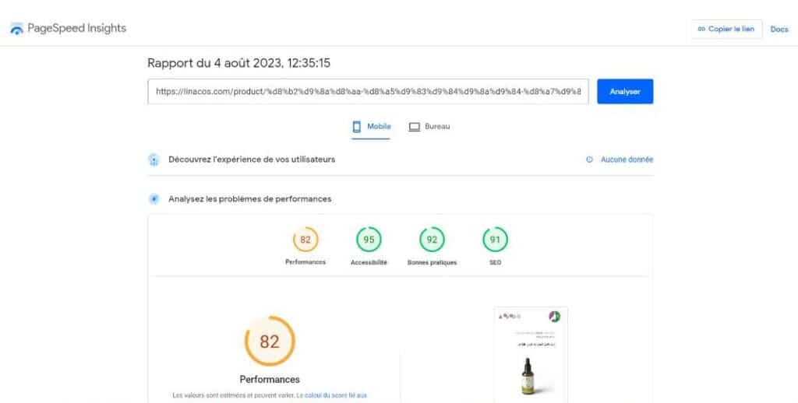Image resolution: width=798 pixels, height=403 pixels.
Task: Click the Analysez les problèmes de performances heading
Action: point(250,199)
